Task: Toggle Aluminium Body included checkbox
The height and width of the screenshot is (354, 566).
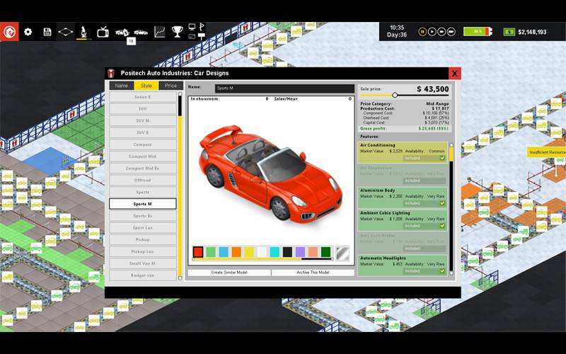Action: 442,203
